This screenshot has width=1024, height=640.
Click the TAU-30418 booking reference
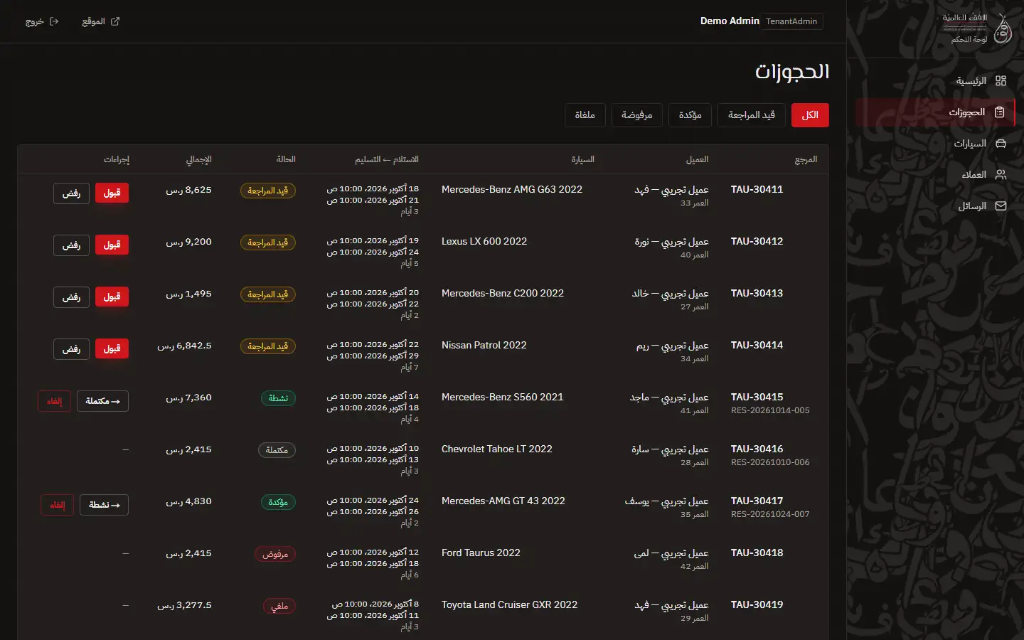click(757, 553)
